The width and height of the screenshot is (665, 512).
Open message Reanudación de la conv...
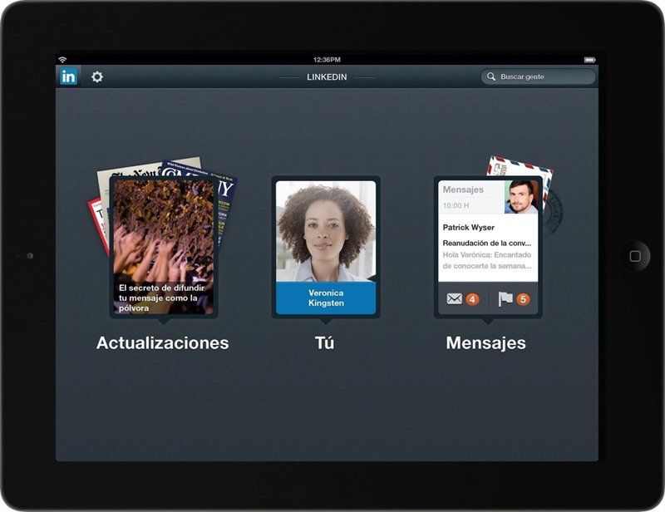pyautogui.click(x=487, y=243)
